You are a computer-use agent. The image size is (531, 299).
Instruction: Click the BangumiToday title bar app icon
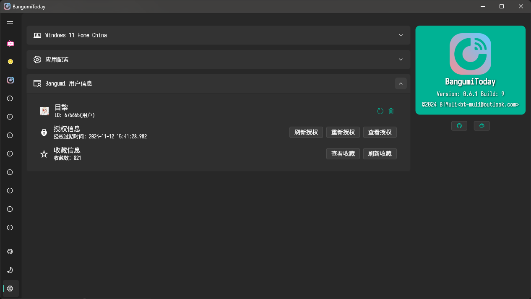pos(7,6)
